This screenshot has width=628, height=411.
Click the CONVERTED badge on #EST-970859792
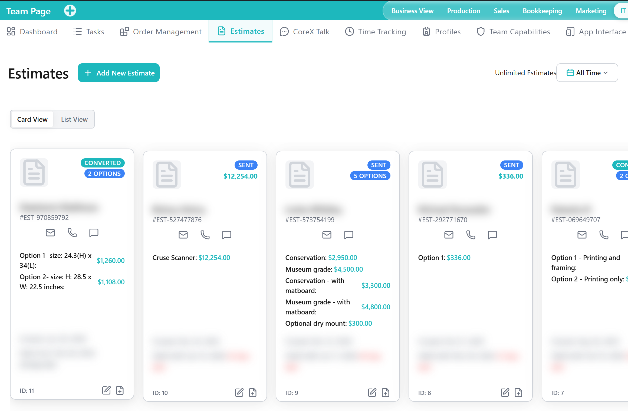coord(103,163)
